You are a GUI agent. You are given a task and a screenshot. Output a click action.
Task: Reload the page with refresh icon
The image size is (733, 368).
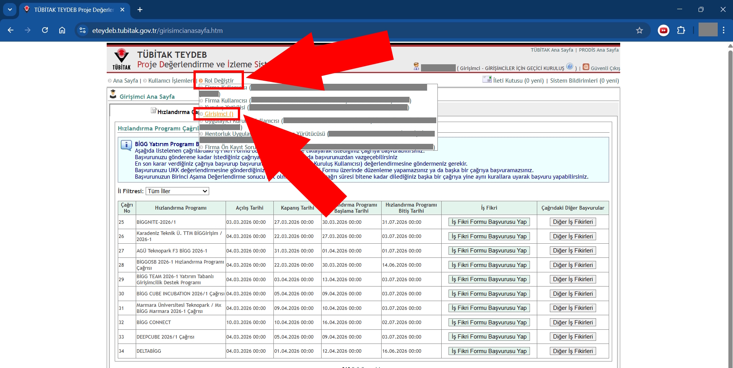click(x=45, y=31)
